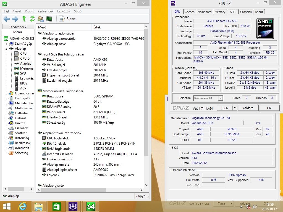Click the green Up arrow toolbar icon

[x=24, y=19]
